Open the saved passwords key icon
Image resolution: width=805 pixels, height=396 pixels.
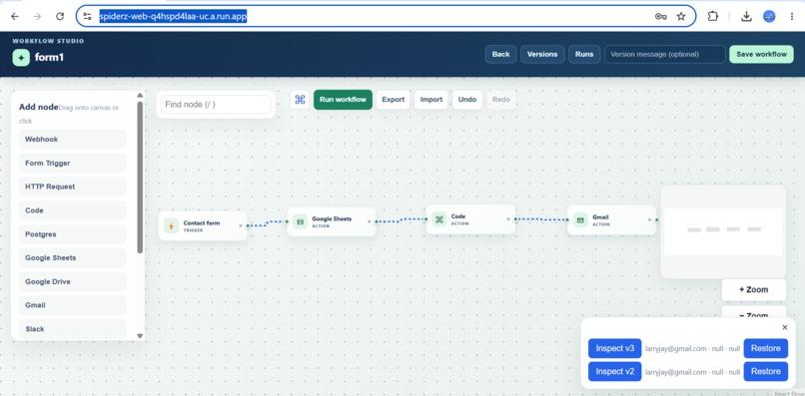coord(660,16)
